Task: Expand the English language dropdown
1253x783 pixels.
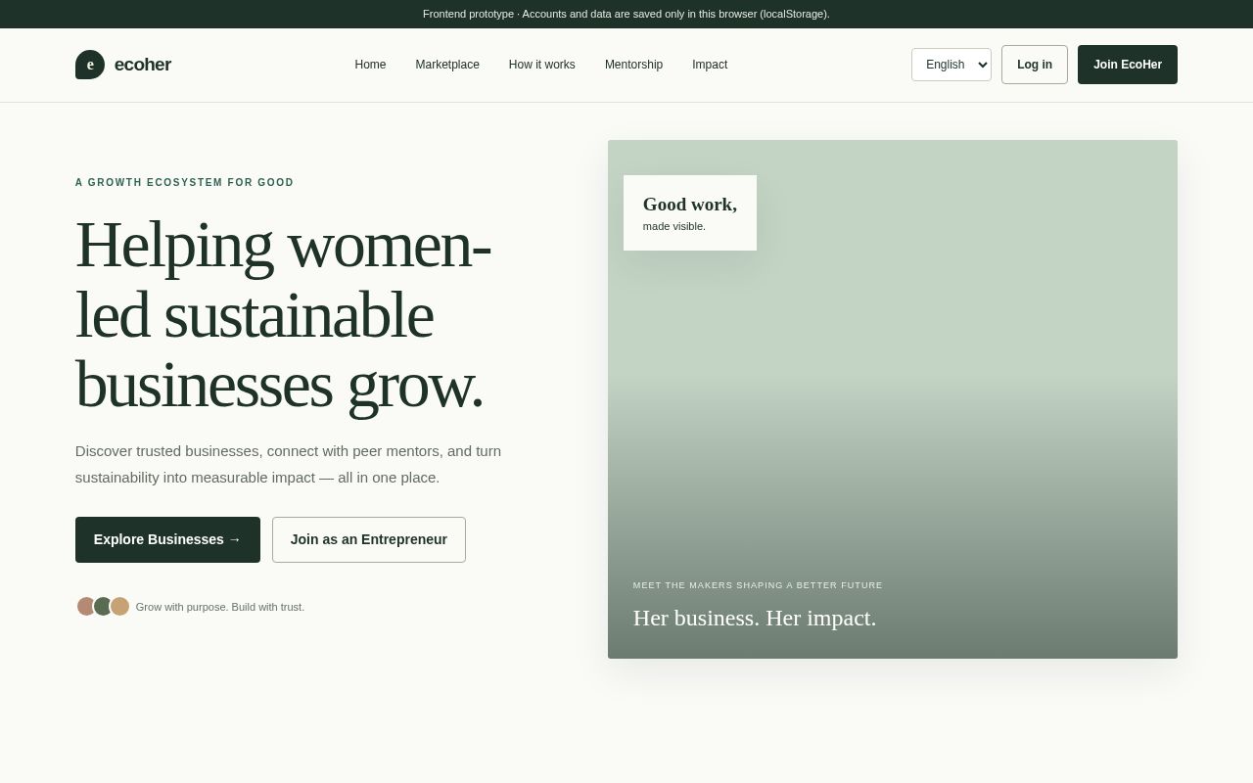Action: tap(951, 65)
